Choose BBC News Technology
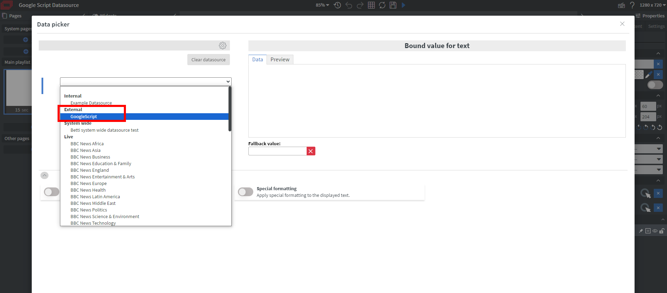 93,223
